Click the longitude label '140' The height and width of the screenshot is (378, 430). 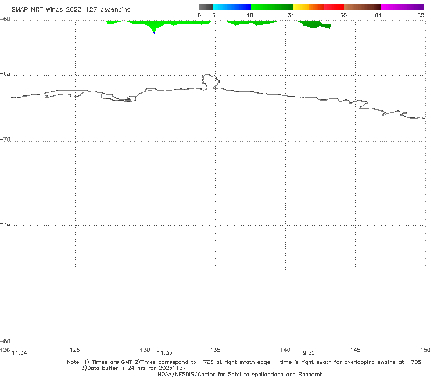[x=285, y=350]
